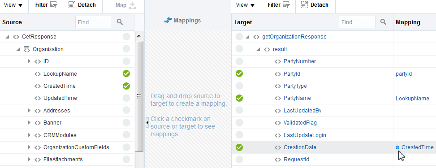Click the Mappings arrows icon

click(168, 20)
